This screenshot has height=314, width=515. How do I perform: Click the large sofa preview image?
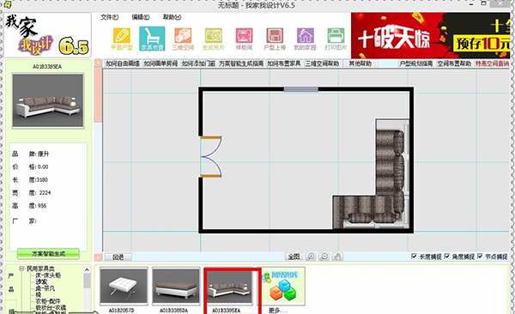pyautogui.click(x=48, y=100)
